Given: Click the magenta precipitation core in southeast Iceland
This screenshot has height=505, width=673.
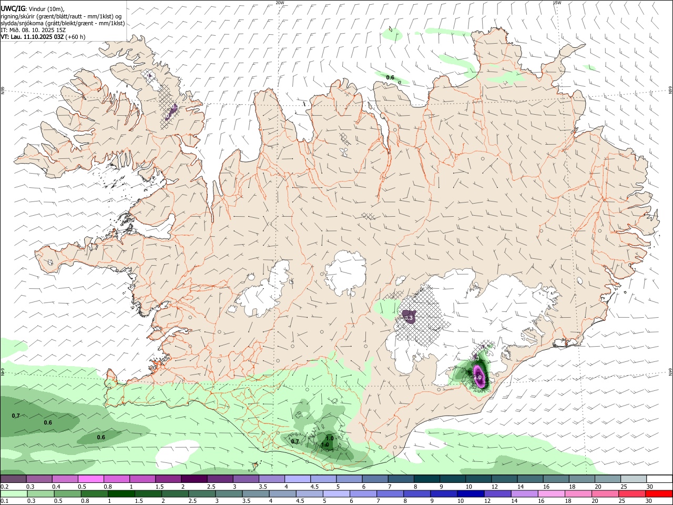Looking at the screenshot, I should coord(479,377).
